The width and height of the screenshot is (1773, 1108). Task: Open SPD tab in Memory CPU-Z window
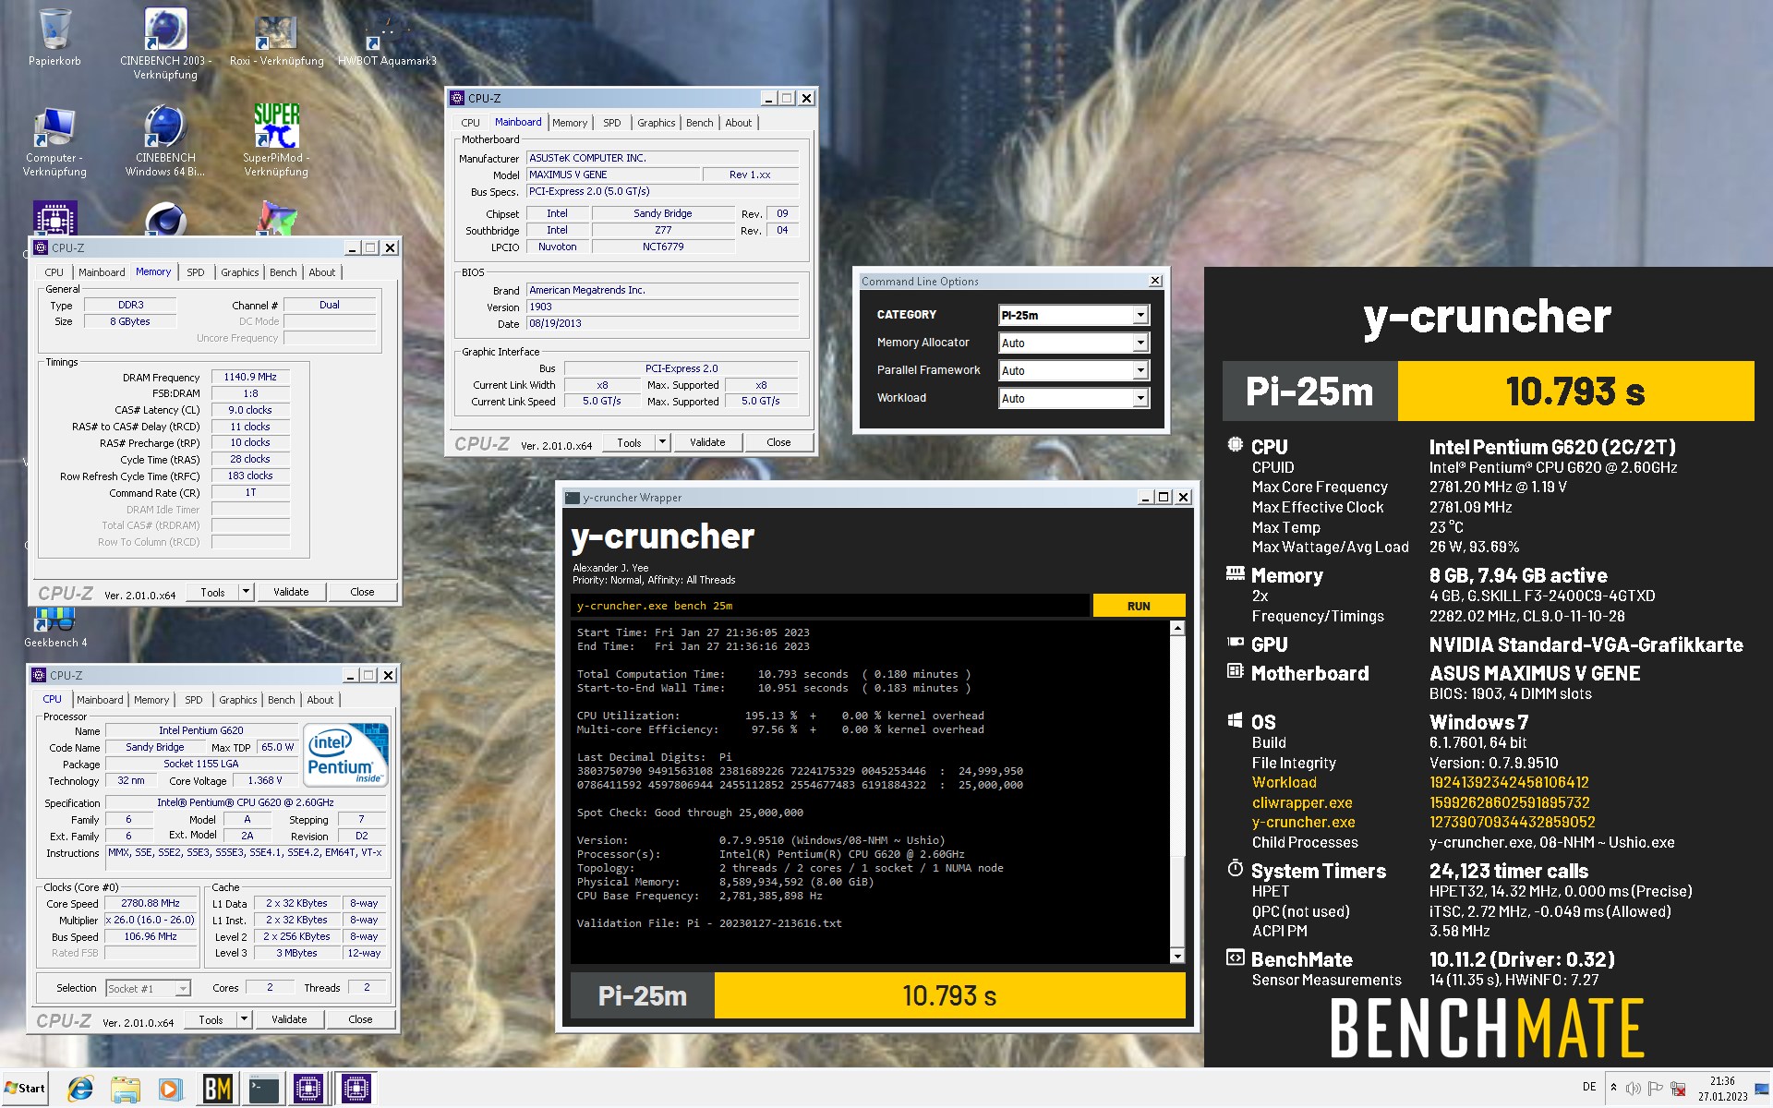(x=196, y=272)
